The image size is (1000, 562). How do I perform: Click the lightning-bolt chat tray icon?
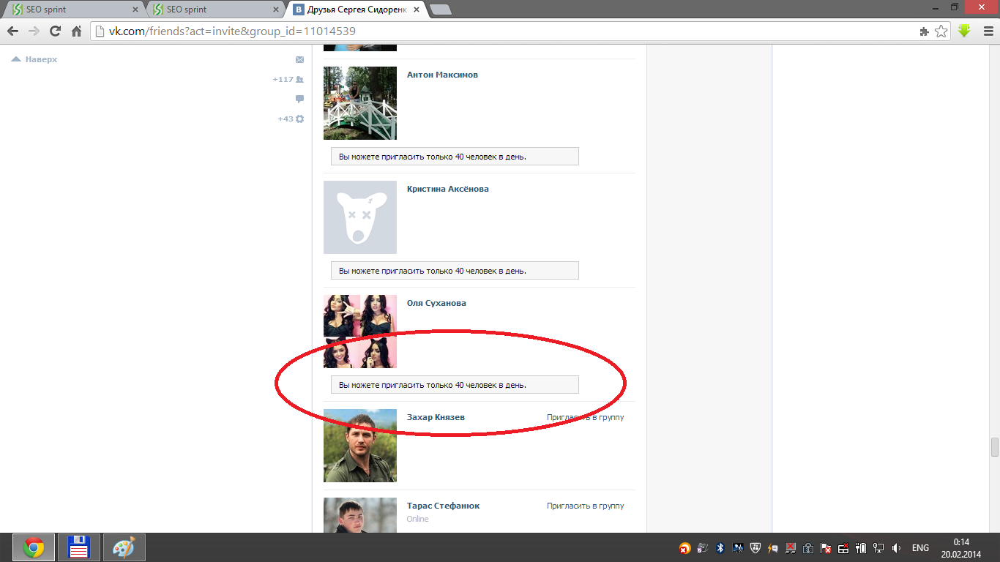click(773, 548)
